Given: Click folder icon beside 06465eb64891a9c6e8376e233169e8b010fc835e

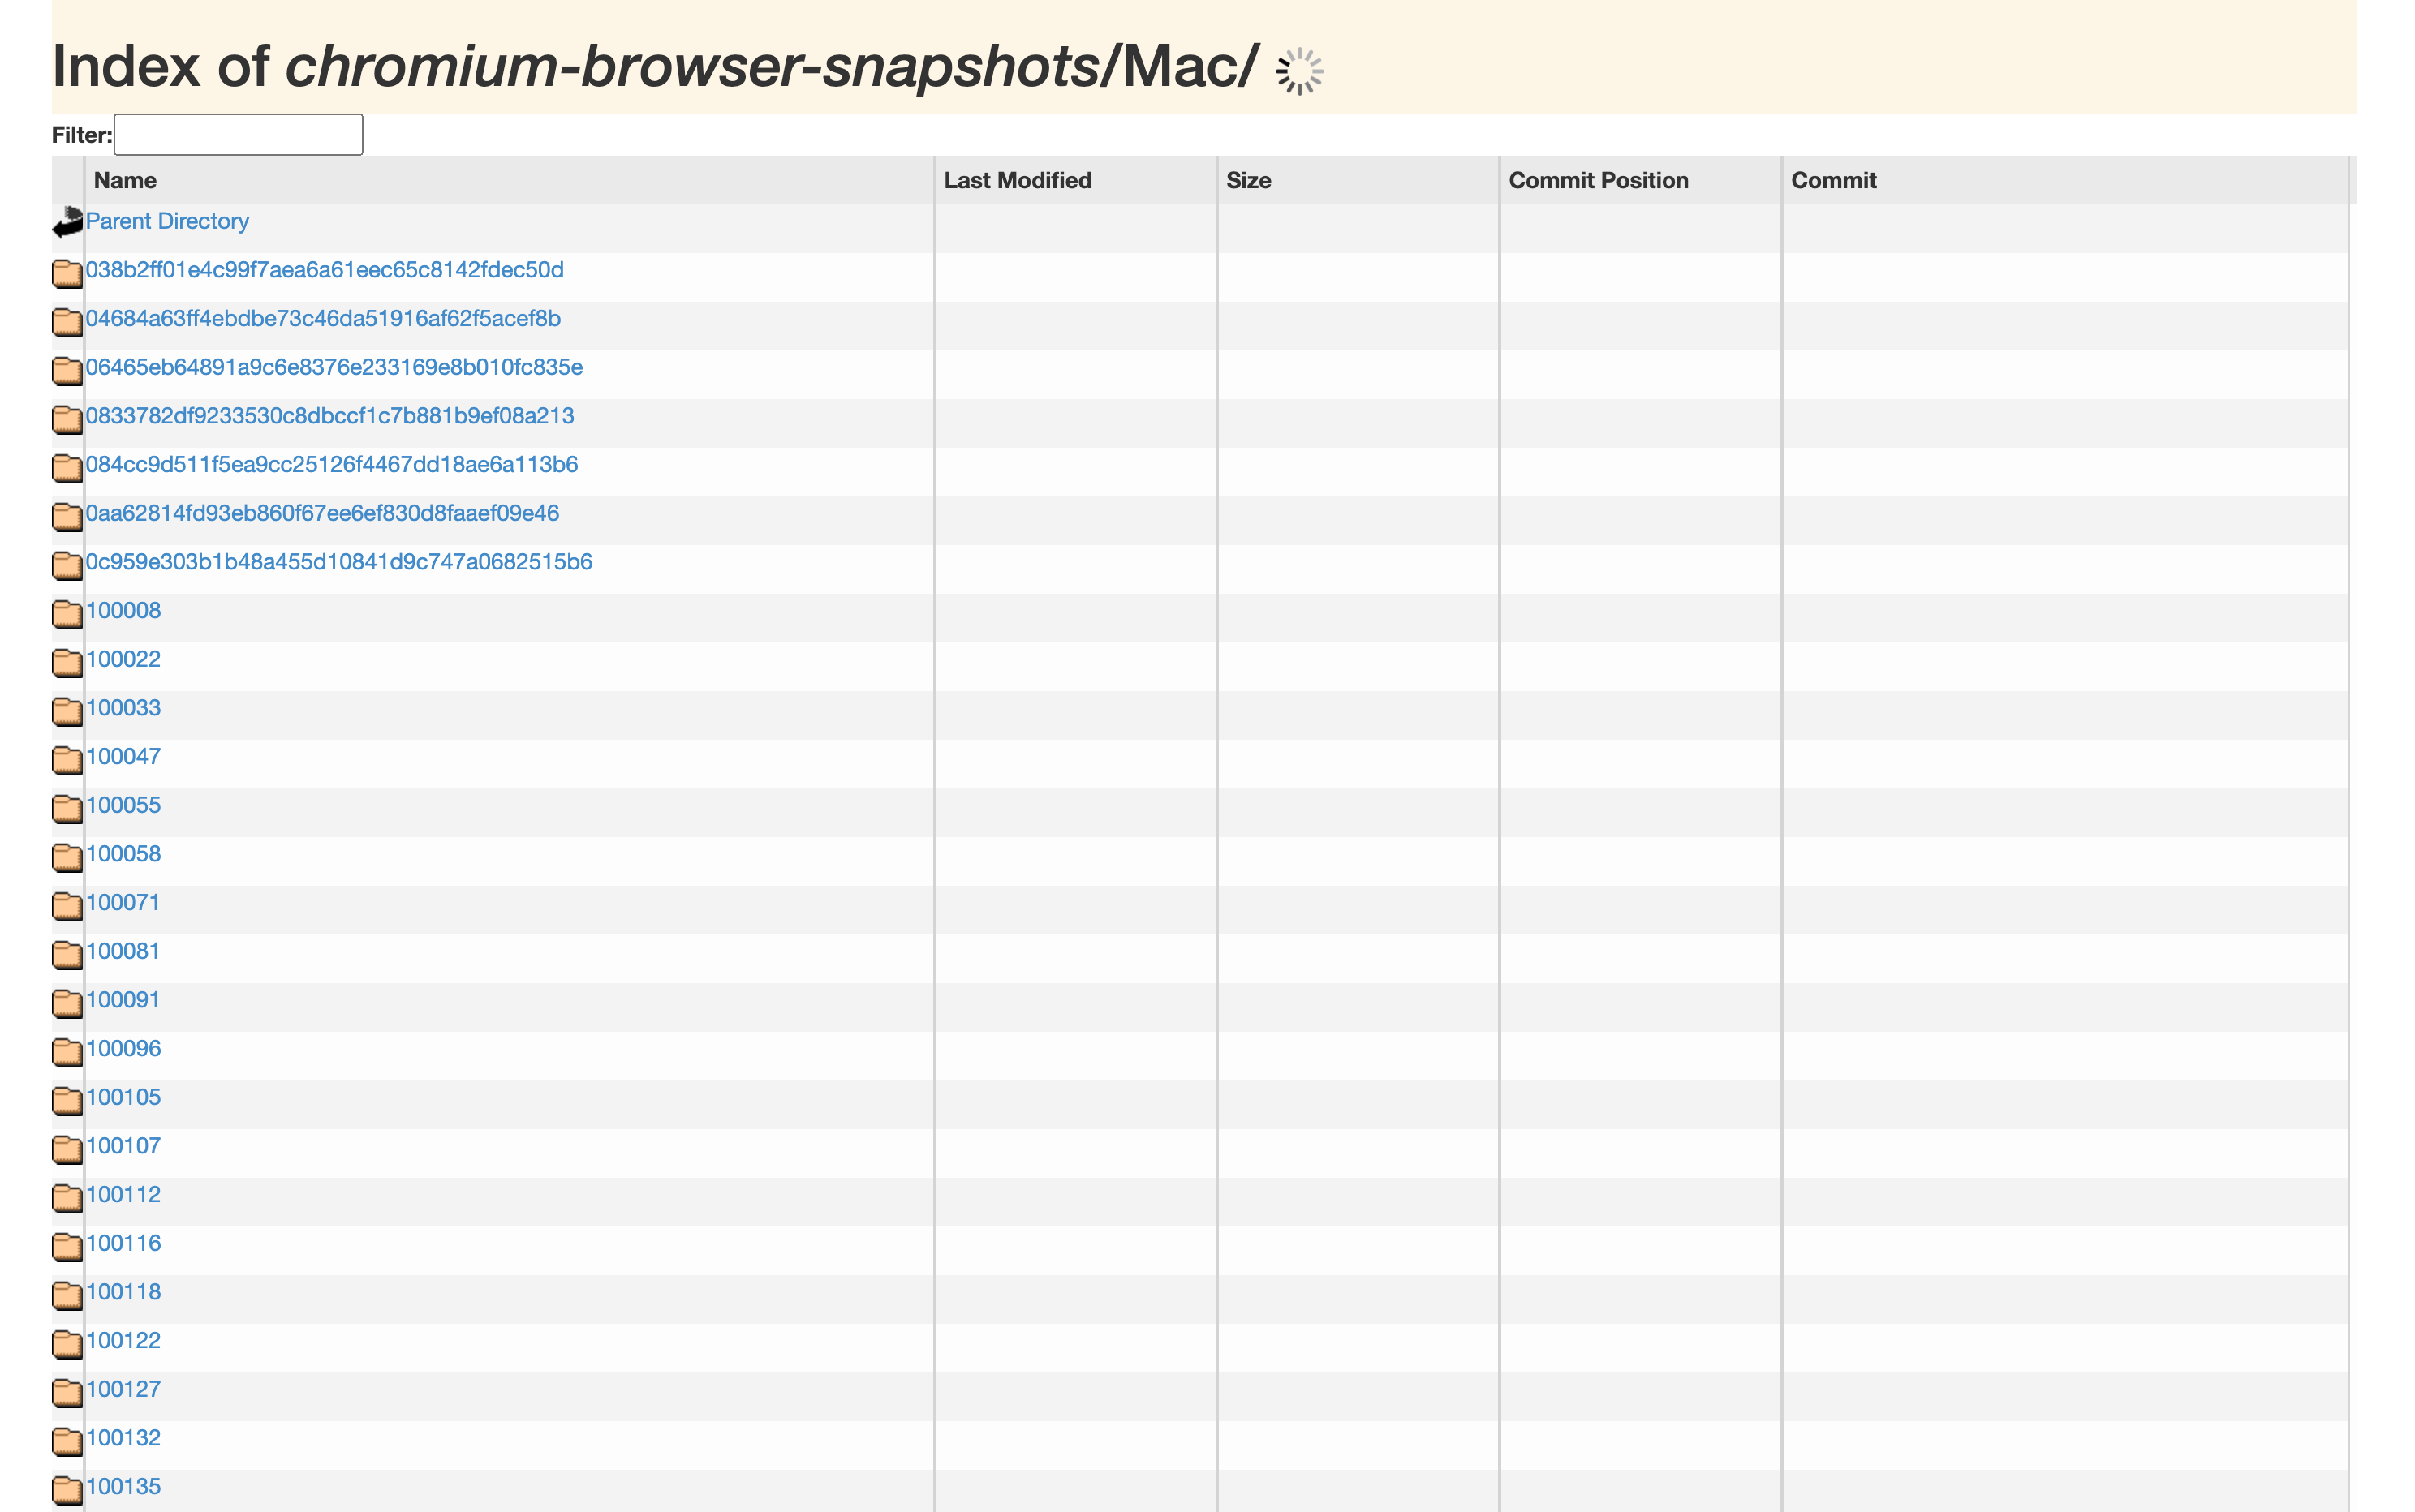Looking at the screenshot, I should pyautogui.click(x=67, y=370).
